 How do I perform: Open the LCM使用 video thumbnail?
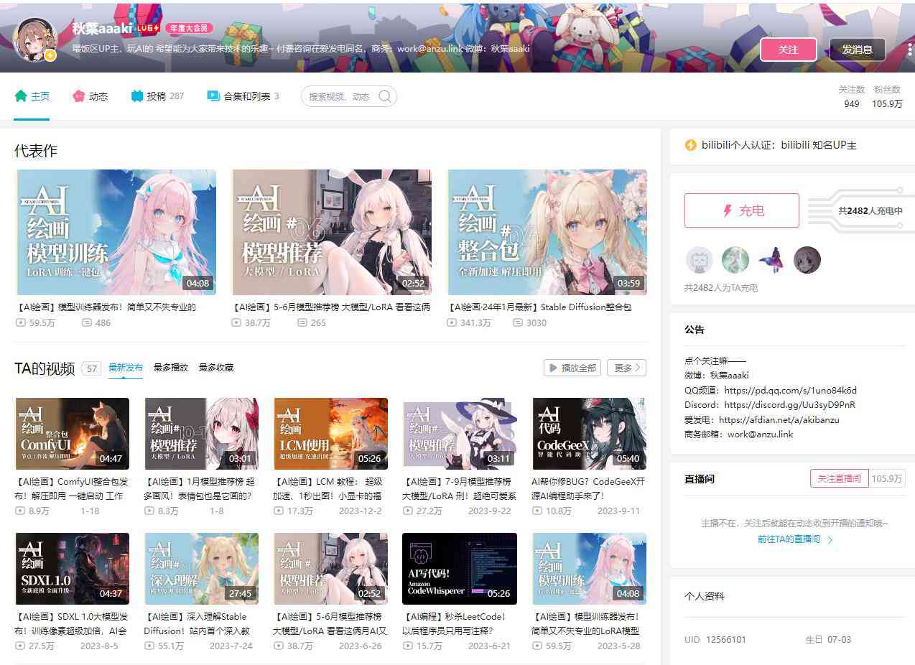(331, 434)
